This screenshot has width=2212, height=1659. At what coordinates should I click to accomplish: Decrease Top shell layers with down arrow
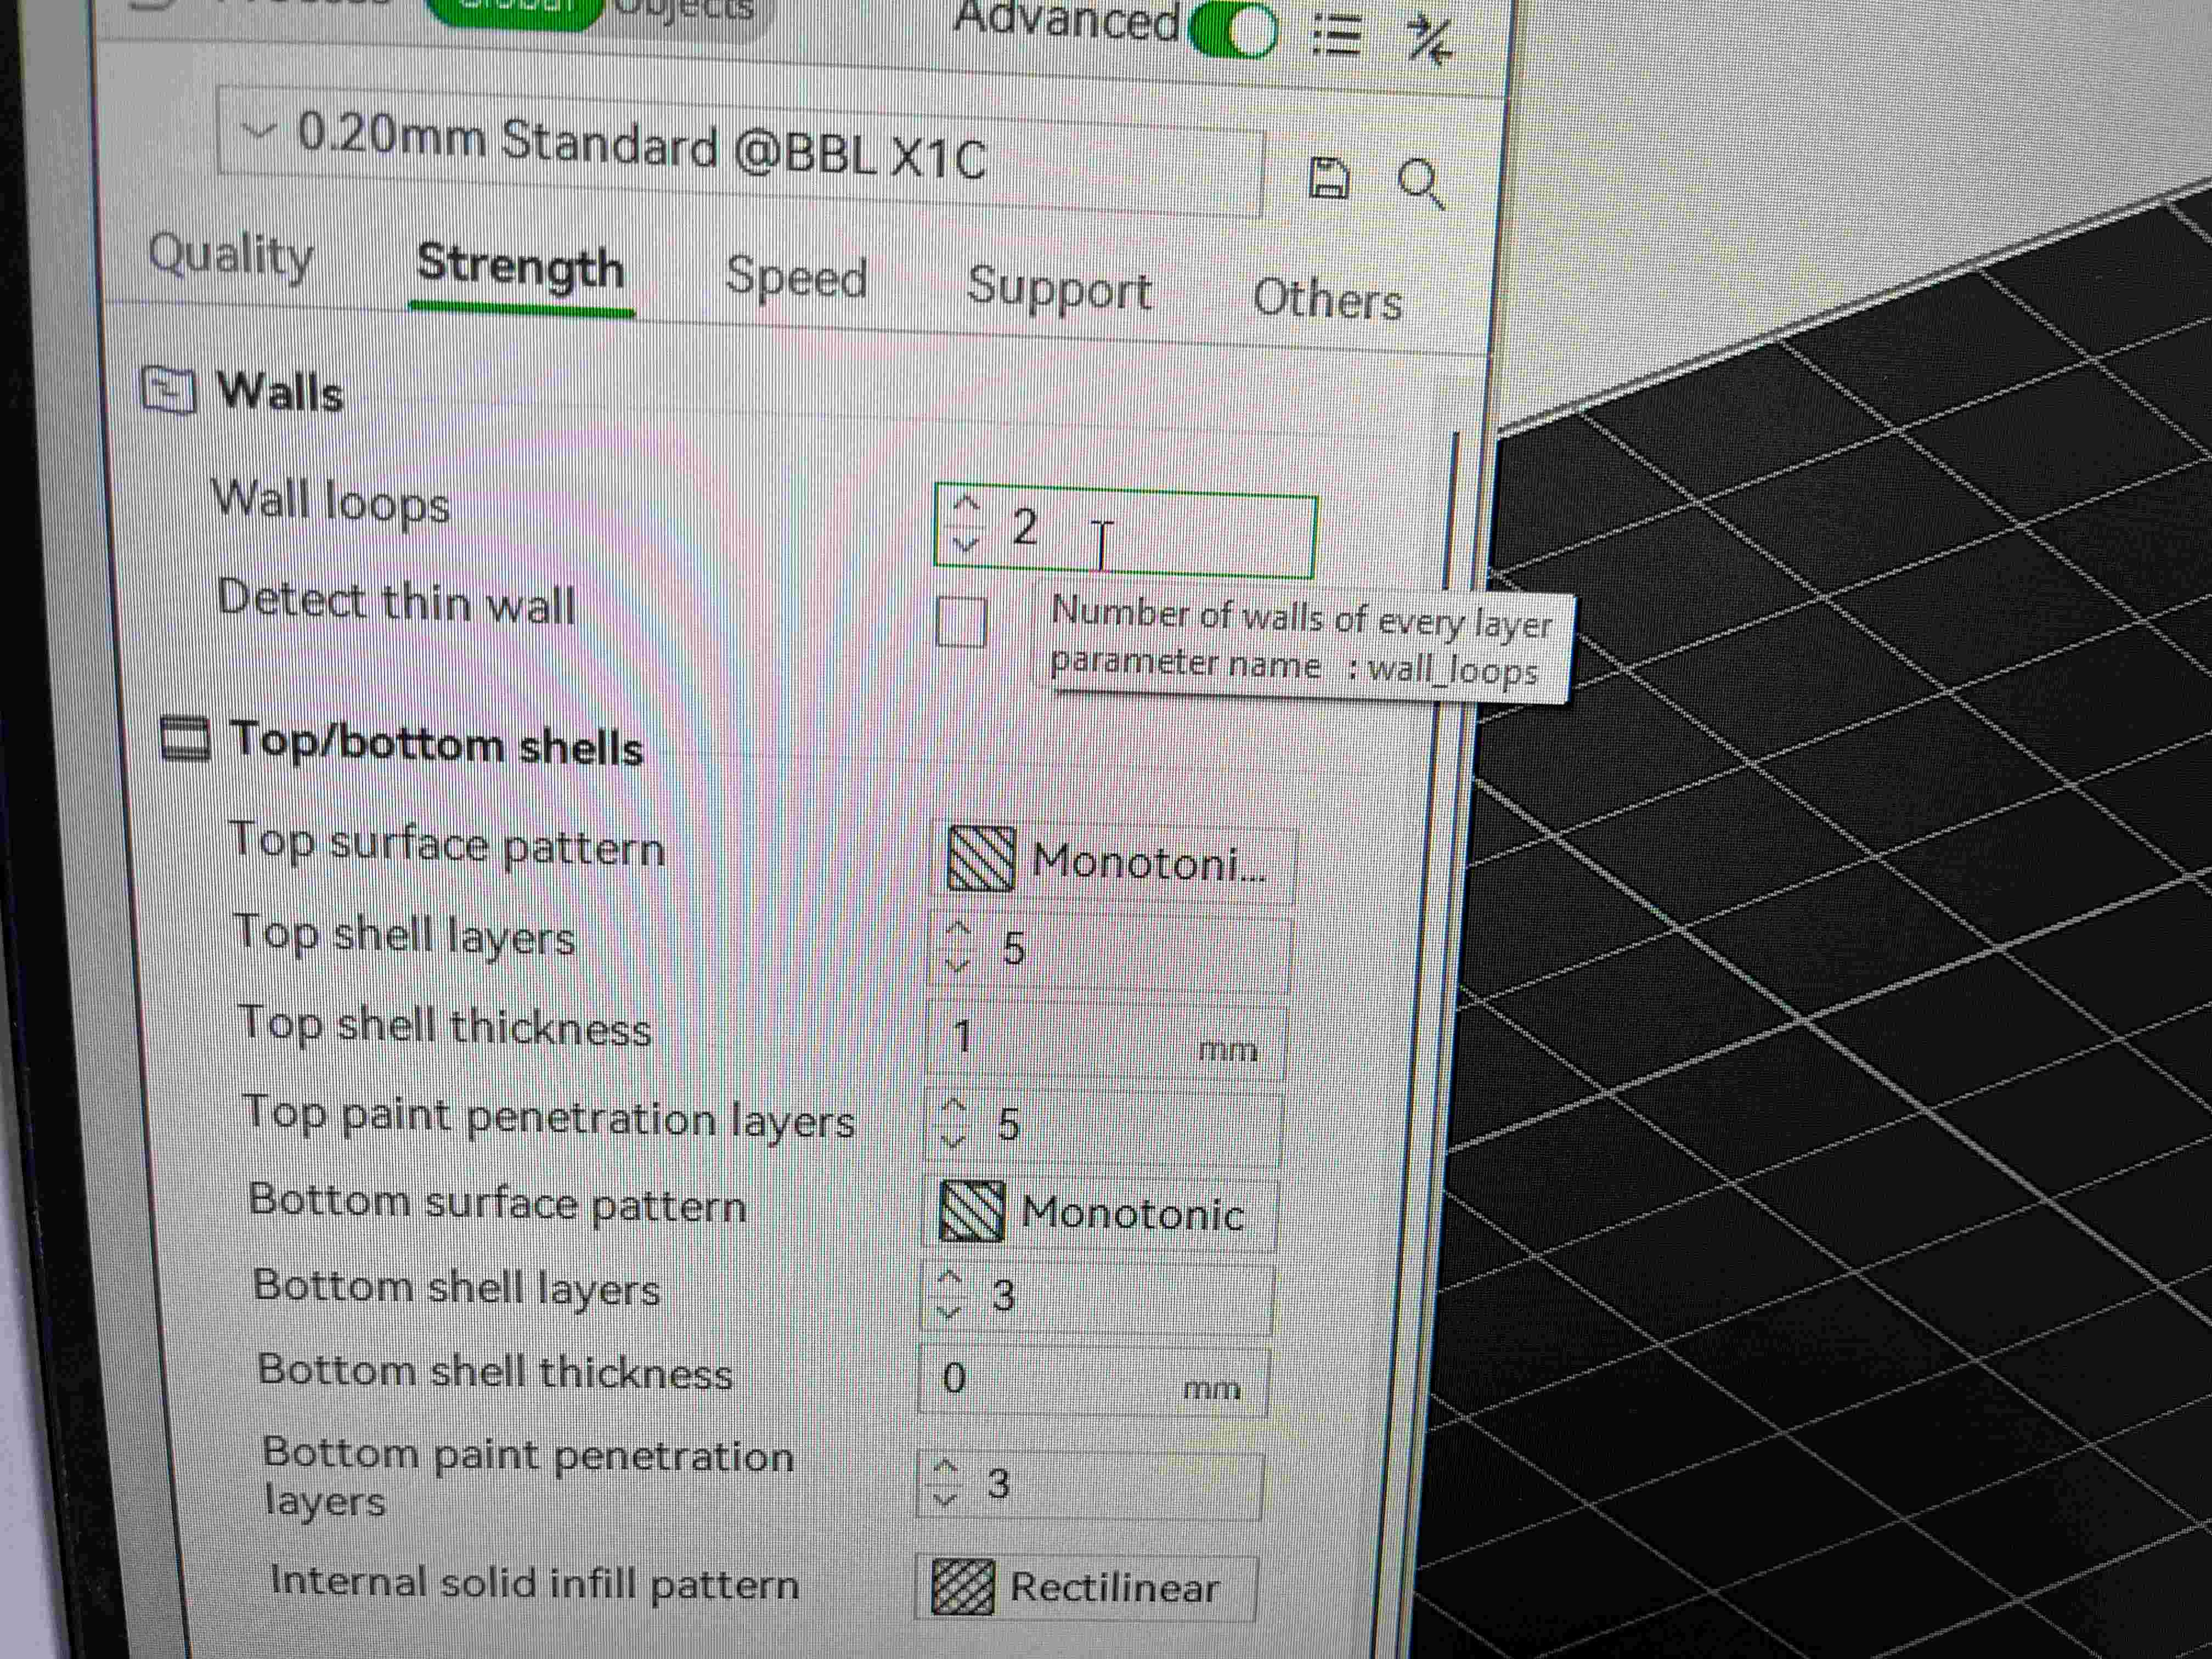point(958,965)
